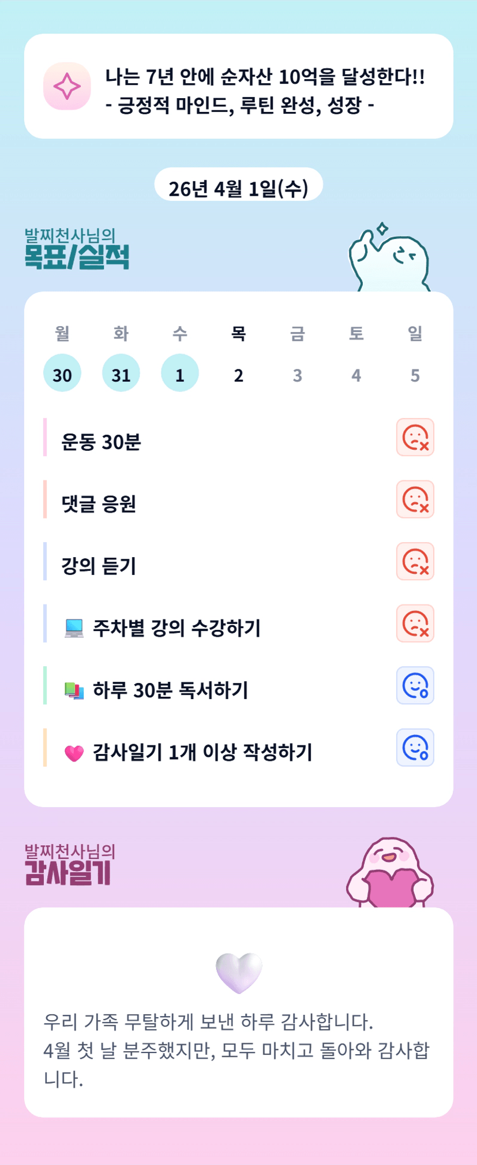Click the pink sparkle star icon
This screenshot has height=1165, width=477.
tap(67, 87)
